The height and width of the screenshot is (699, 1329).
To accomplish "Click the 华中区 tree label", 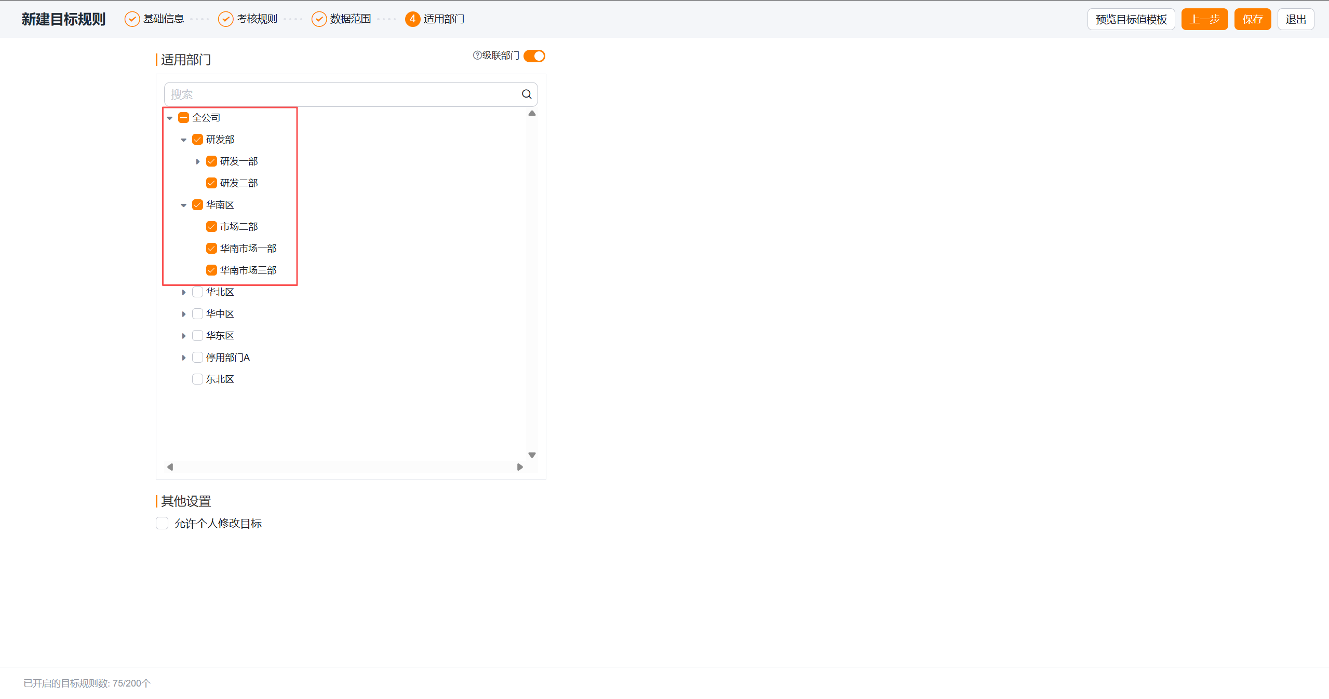I will [x=220, y=314].
